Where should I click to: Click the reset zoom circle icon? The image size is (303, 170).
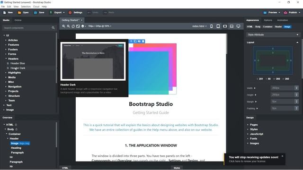coord(73,26)
